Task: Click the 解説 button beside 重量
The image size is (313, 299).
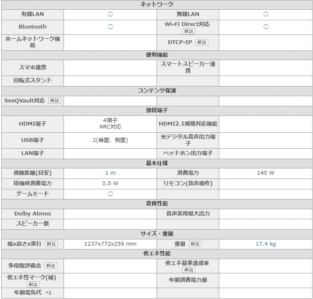Action: click(x=195, y=244)
